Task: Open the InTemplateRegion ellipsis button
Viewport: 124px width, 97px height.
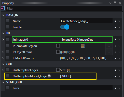Action: point(109,46)
